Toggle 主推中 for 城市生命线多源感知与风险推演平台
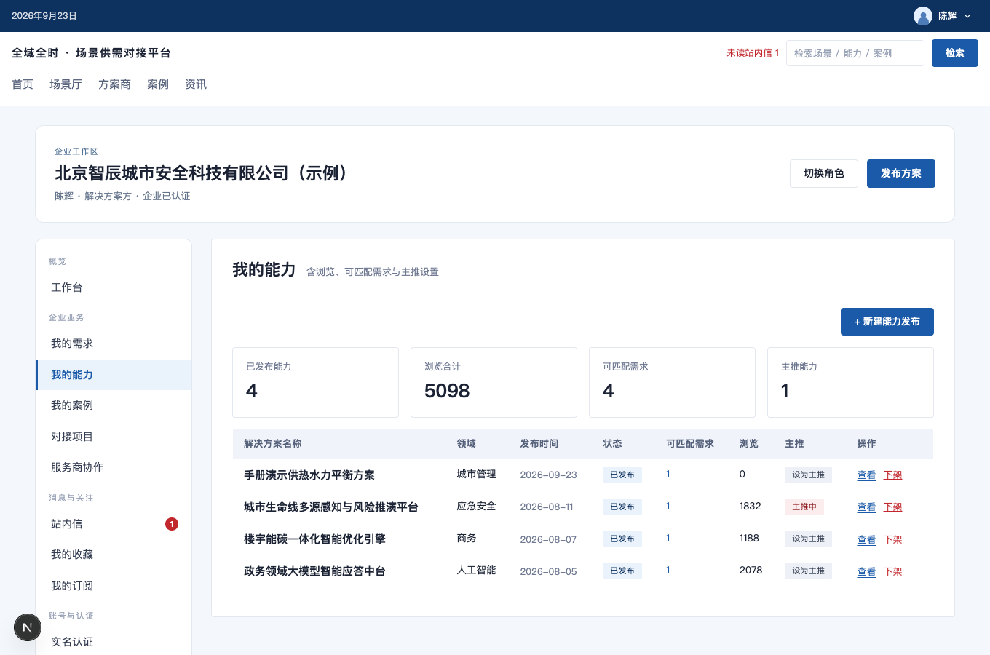The width and height of the screenshot is (990, 655). [804, 507]
